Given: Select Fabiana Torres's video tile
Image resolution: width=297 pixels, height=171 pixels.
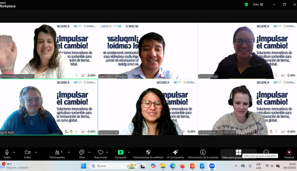Looking at the screenshot, I should 148,107.
